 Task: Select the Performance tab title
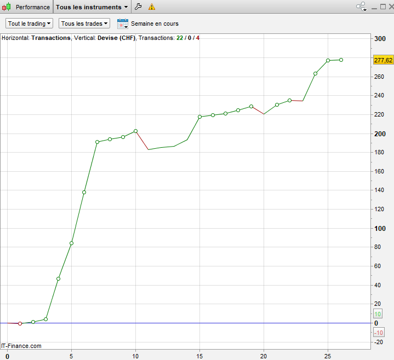coord(33,7)
